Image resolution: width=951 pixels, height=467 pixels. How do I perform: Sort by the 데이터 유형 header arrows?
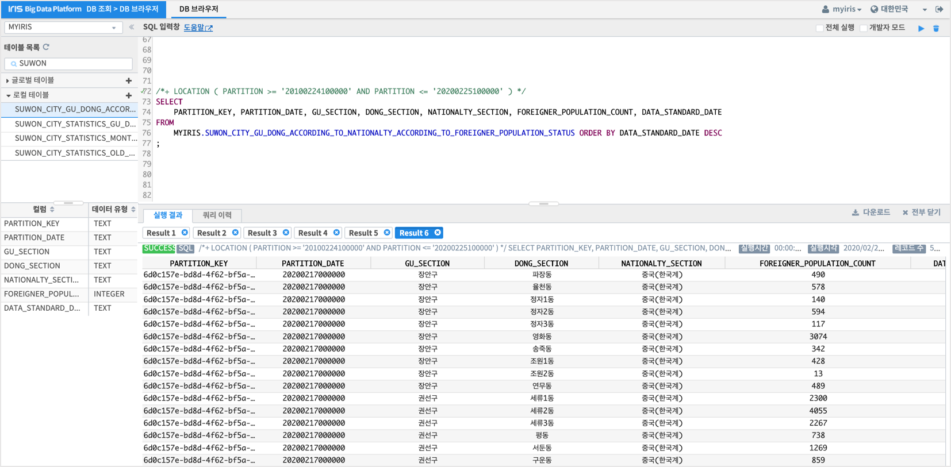point(133,210)
